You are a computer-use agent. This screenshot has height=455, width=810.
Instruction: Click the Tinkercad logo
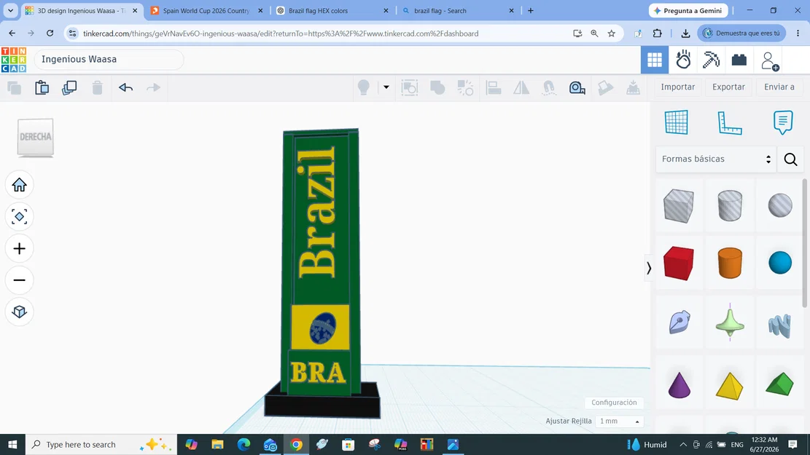14,59
